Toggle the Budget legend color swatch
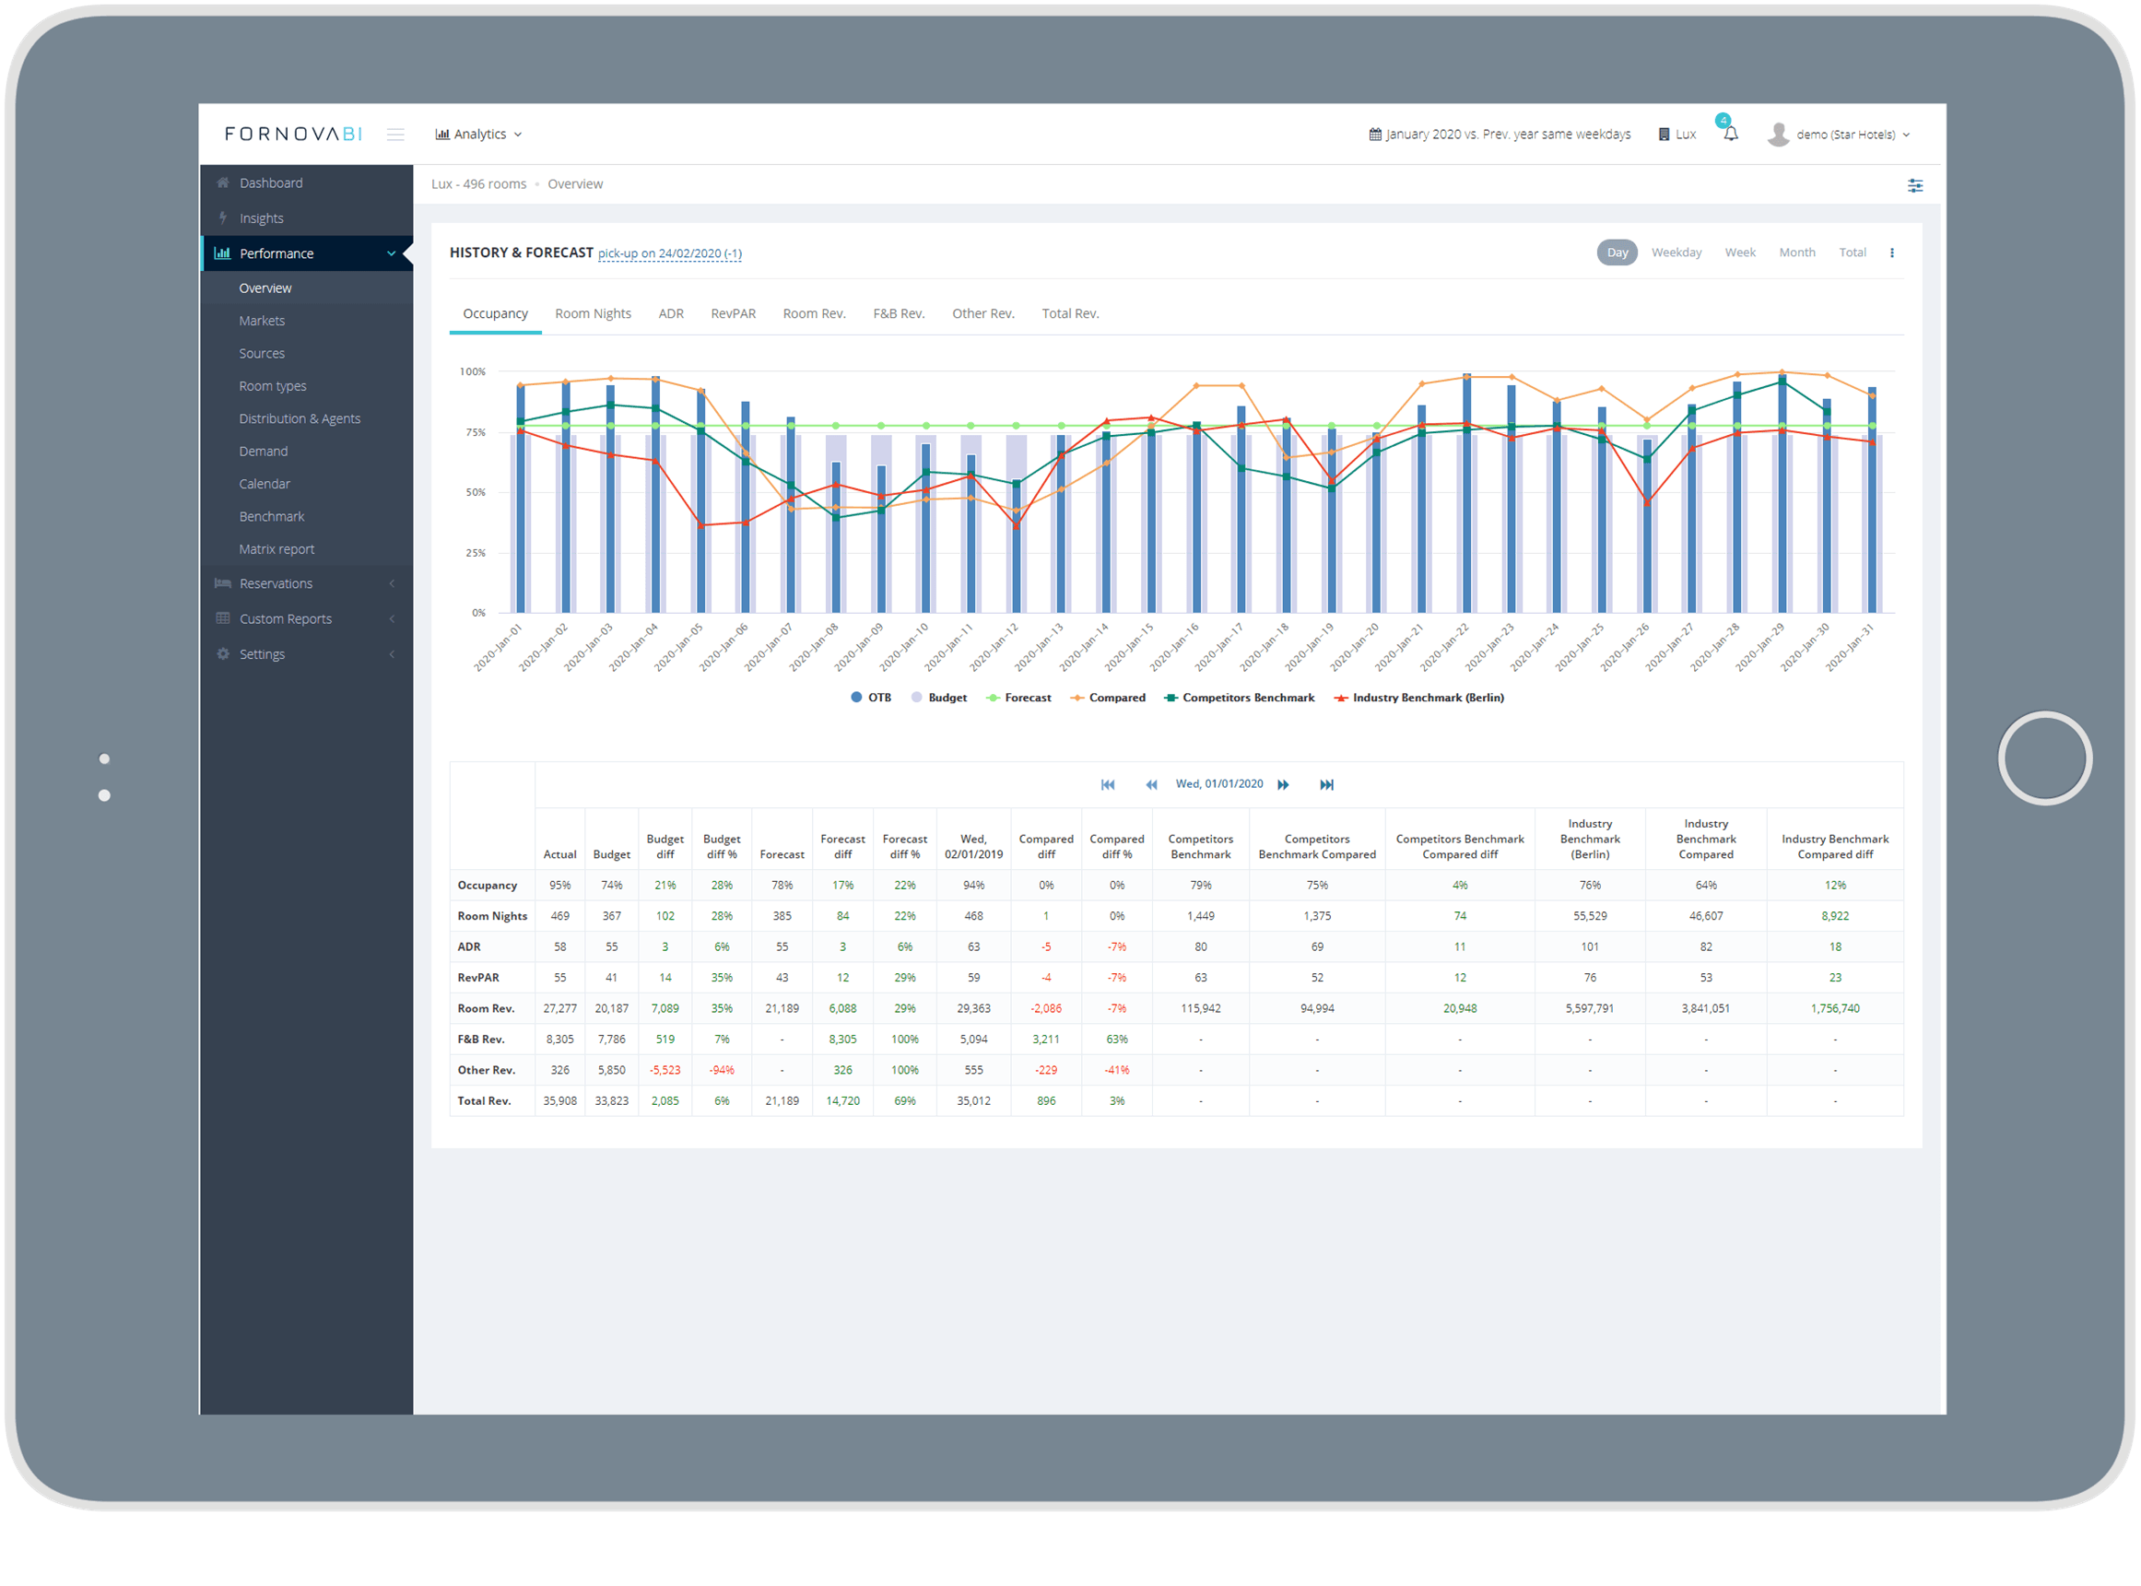 click(x=917, y=698)
